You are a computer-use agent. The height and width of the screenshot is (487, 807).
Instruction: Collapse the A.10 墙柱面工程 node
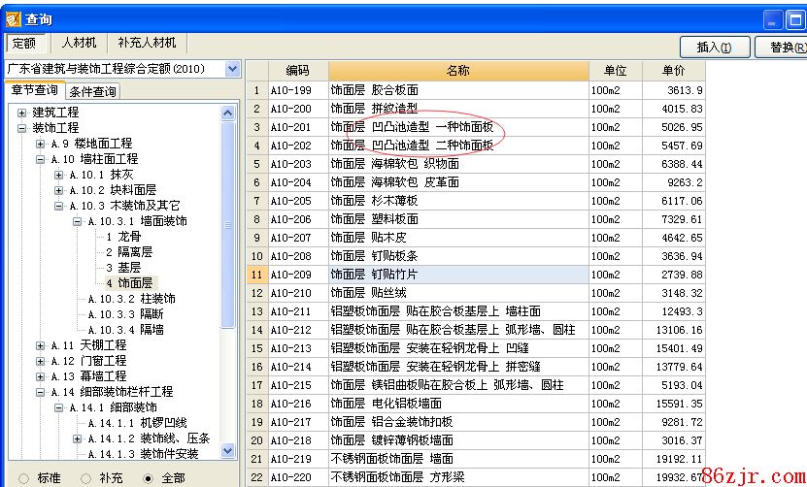pyautogui.click(x=41, y=159)
